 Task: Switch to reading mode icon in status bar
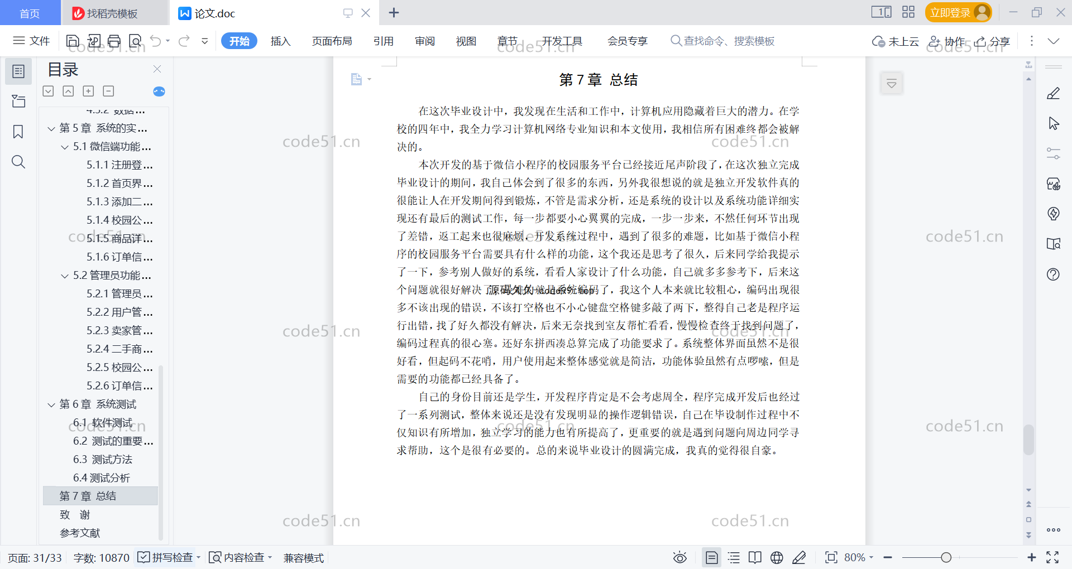(755, 558)
